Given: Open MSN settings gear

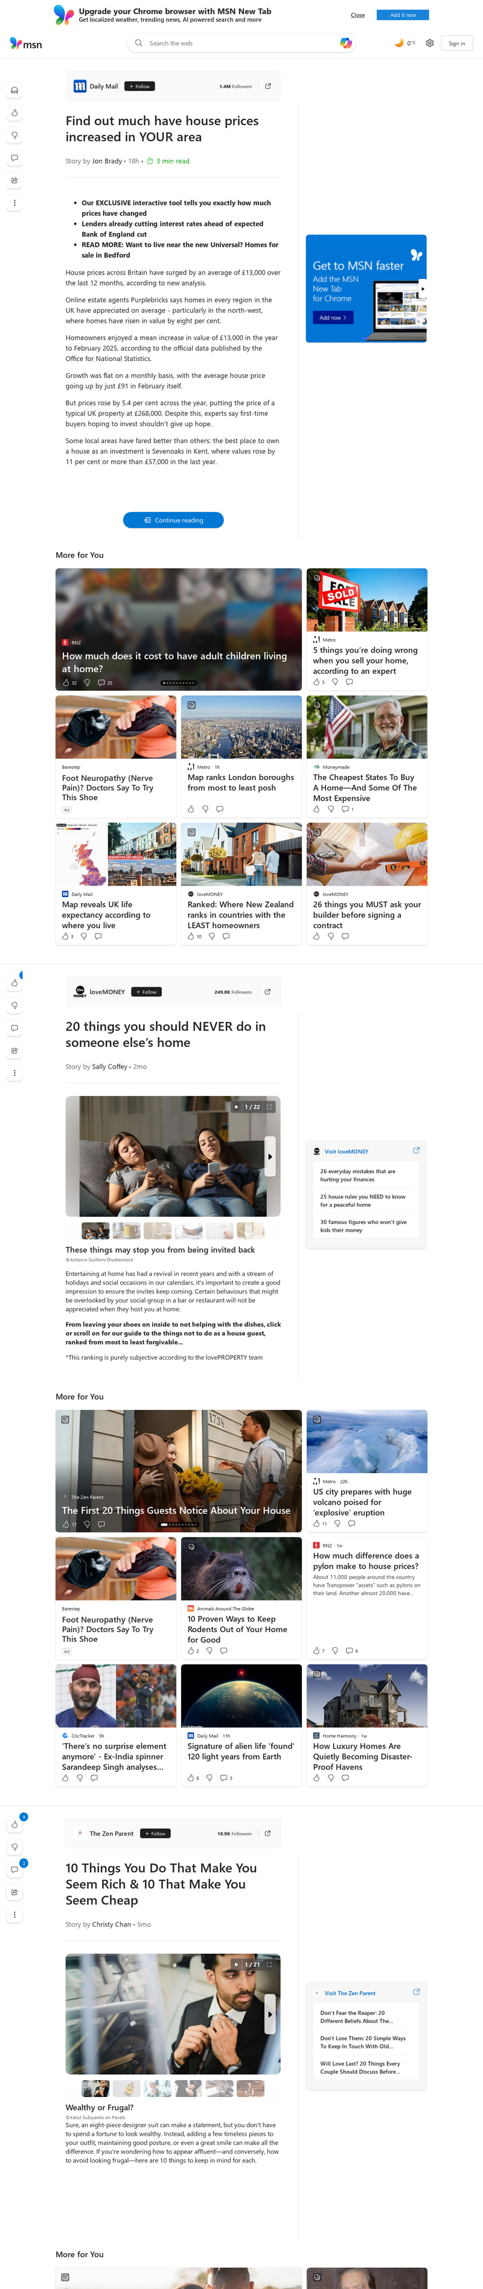Looking at the screenshot, I should tap(430, 43).
